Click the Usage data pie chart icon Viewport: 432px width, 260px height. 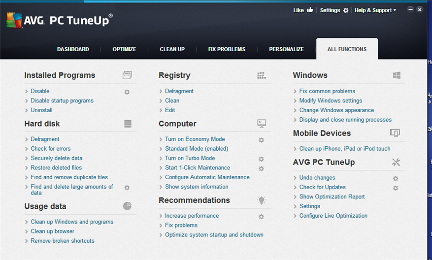[127, 206]
